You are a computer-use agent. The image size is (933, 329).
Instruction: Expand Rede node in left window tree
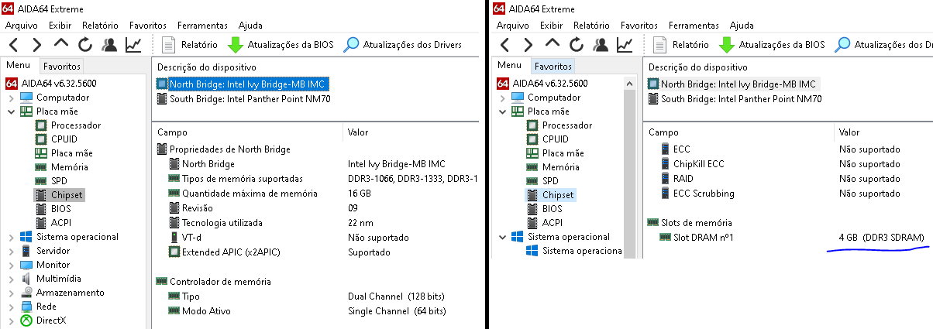11,307
